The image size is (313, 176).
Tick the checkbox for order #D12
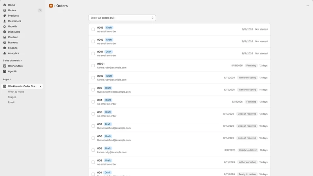pos(93,41)
